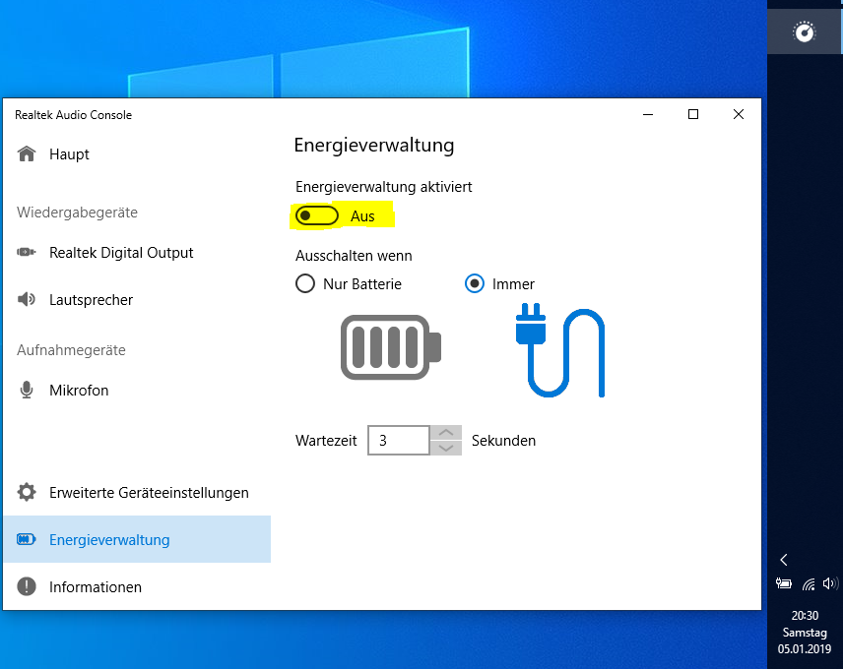Click the Lautsprecher speaker icon
This screenshot has height=669, width=843.
[27, 300]
